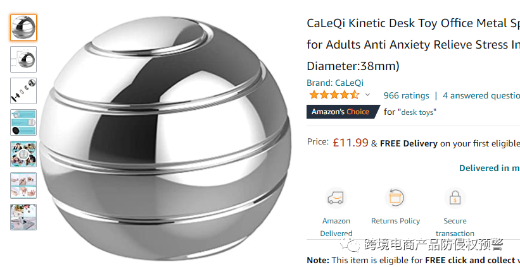Select the first silver ball thumbnail
The width and height of the screenshot is (520, 267).
pyautogui.click(x=23, y=28)
